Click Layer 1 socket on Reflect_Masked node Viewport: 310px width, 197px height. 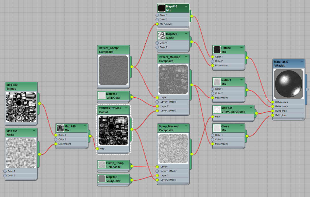pyautogui.click(x=158, y=97)
